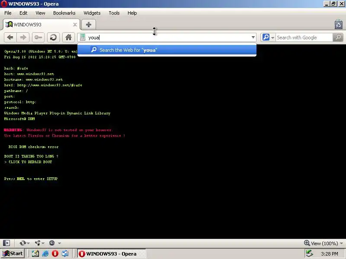
Task: Toggle the panel sidebar button in status bar
Action: (6, 243)
